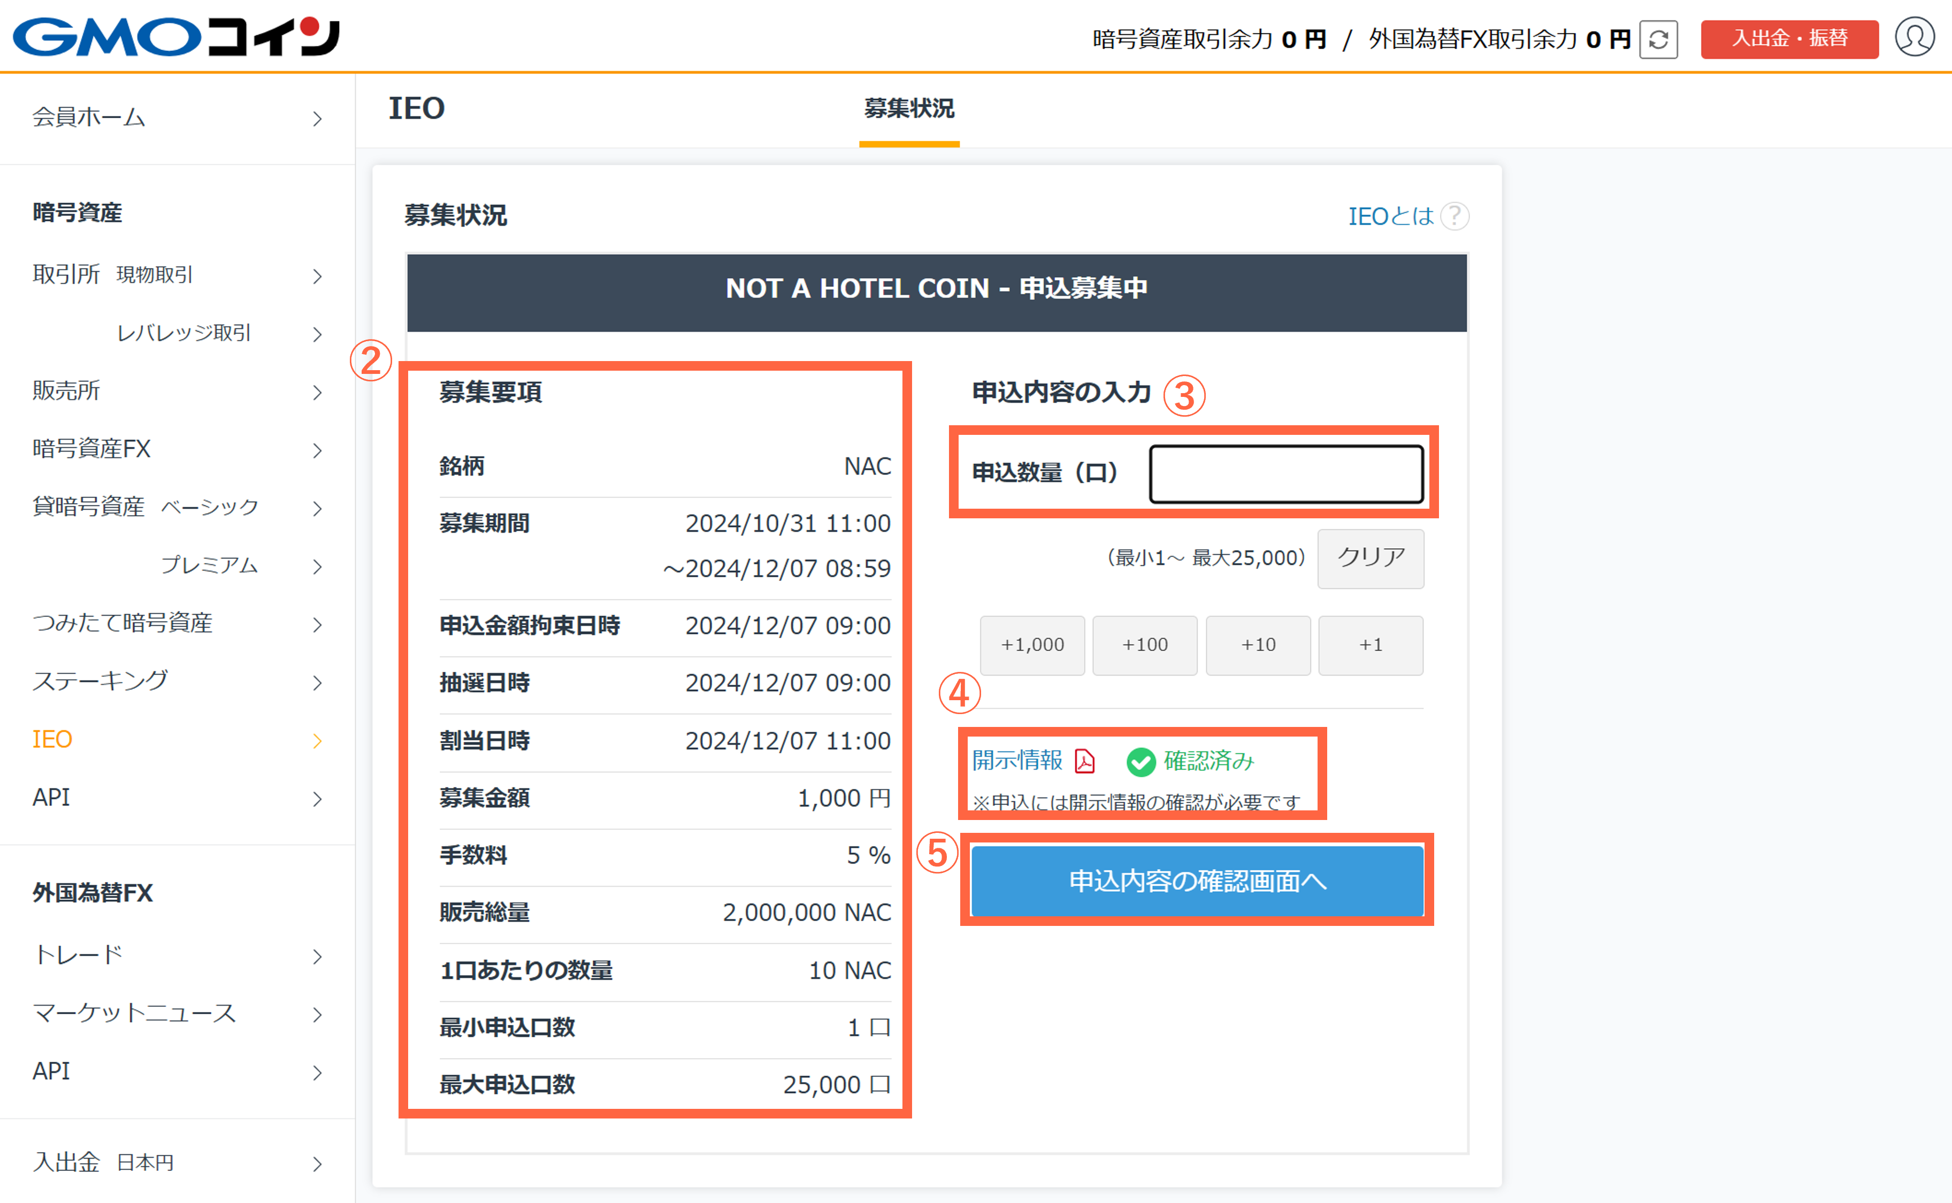Click the 外国為替FX取引余力 0 円 text
1952x1203 pixels.
1499,39
